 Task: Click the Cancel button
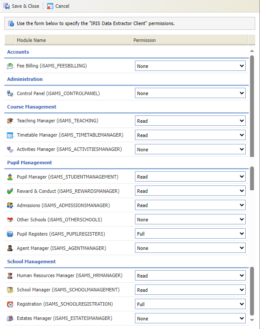[x=58, y=6]
